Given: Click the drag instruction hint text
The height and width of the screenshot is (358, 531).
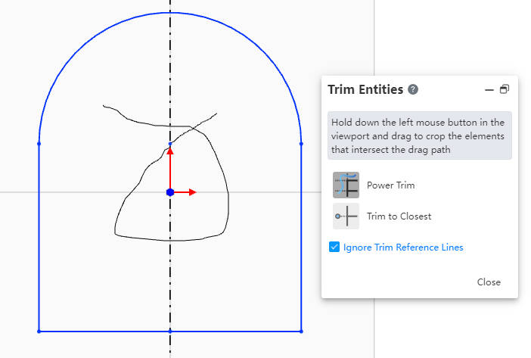Looking at the screenshot, I should tap(418, 135).
